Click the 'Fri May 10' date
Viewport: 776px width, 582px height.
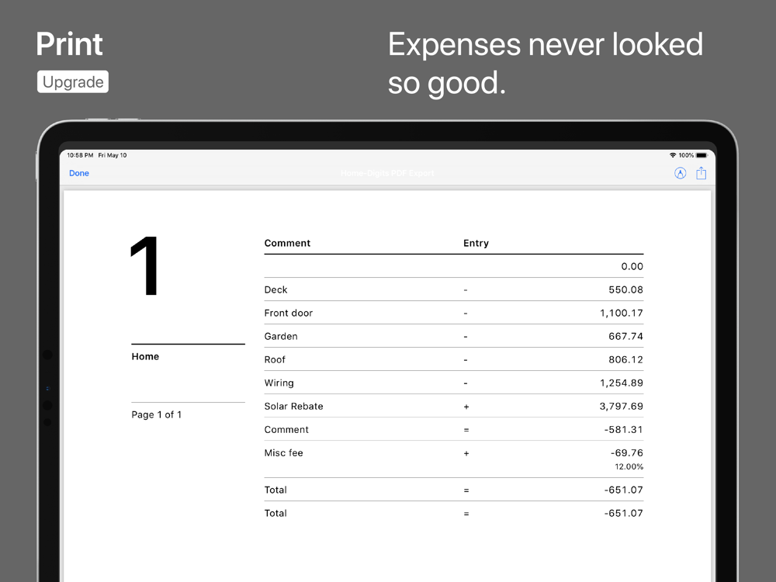click(113, 155)
